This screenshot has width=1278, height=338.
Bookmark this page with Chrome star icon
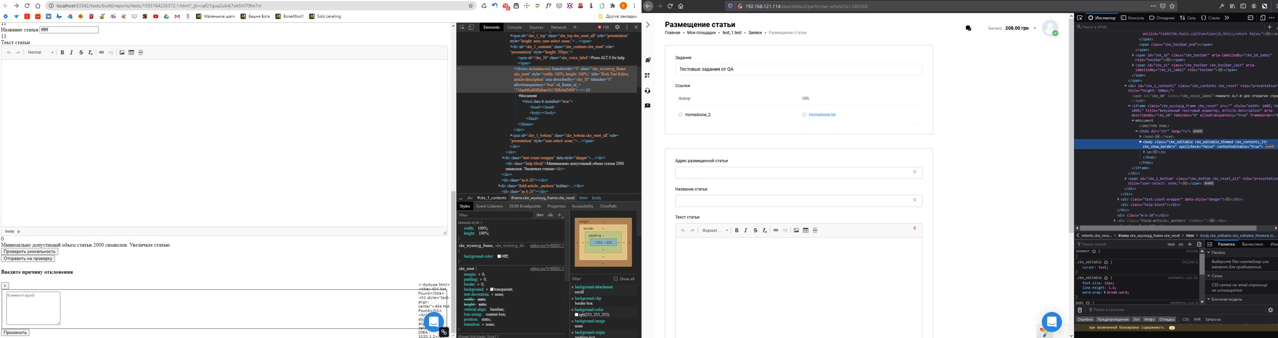pos(470,6)
